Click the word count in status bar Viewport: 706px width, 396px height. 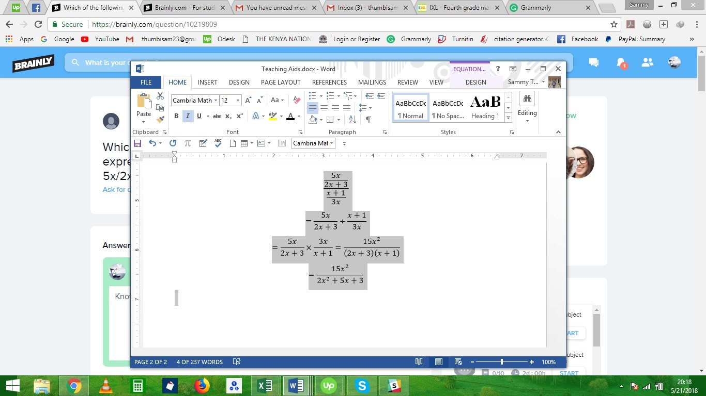pyautogui.click(x=199, y=362)
